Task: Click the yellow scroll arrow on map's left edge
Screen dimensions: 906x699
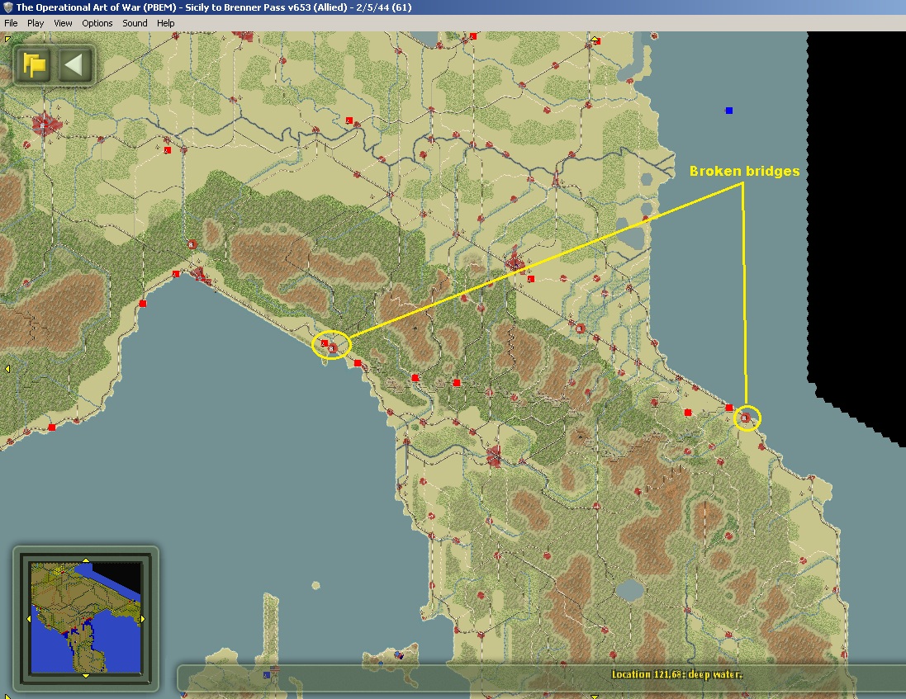Action: coord(7,368)
